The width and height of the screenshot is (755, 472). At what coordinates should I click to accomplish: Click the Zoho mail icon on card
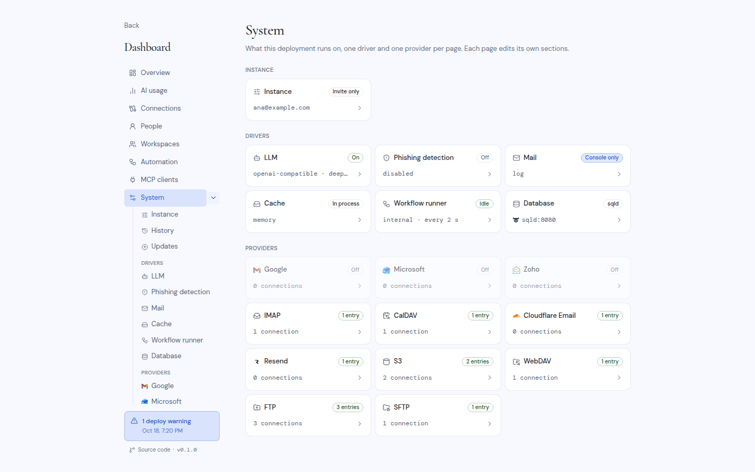click(x=516, y=270)
